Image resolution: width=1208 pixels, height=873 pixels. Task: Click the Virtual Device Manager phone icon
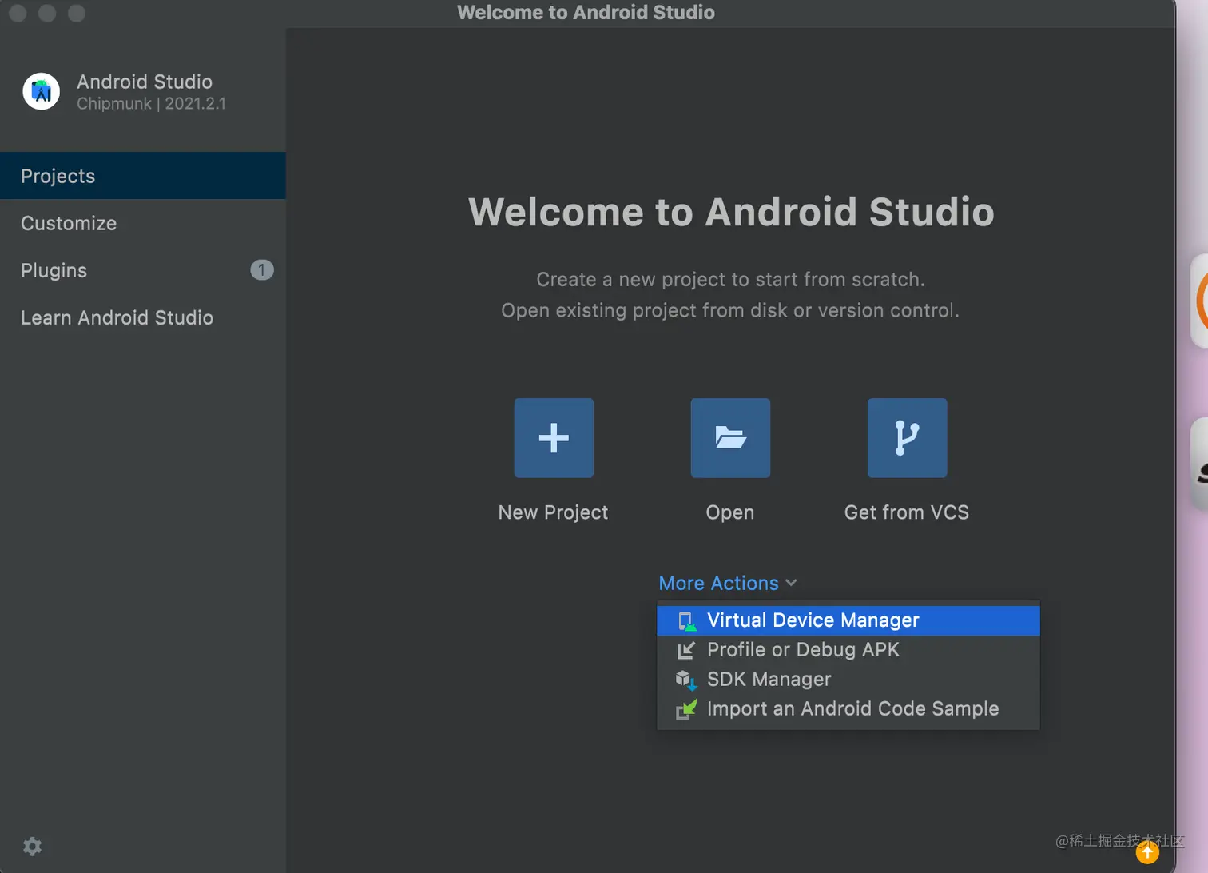(x=686, y=621)
